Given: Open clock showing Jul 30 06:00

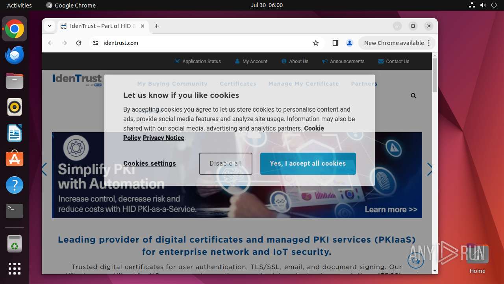Looking at the screenshot, I should click(x=267, y=5).
